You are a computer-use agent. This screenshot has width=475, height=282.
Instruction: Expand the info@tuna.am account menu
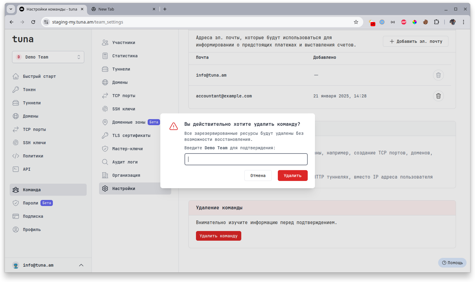pyautogui.click(x=81, y=265)
